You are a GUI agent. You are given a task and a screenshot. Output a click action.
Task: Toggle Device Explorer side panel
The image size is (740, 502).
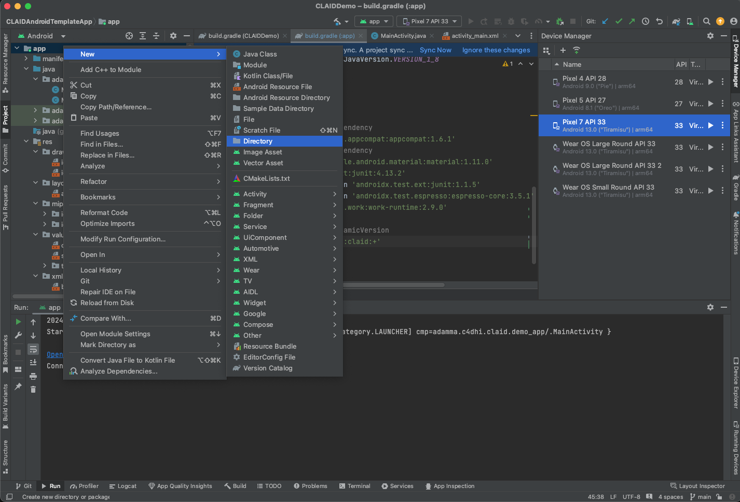(x=735, y=383)
